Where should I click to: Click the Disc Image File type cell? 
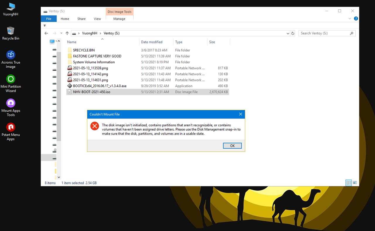pyautogui.click(x=186, y=92)
